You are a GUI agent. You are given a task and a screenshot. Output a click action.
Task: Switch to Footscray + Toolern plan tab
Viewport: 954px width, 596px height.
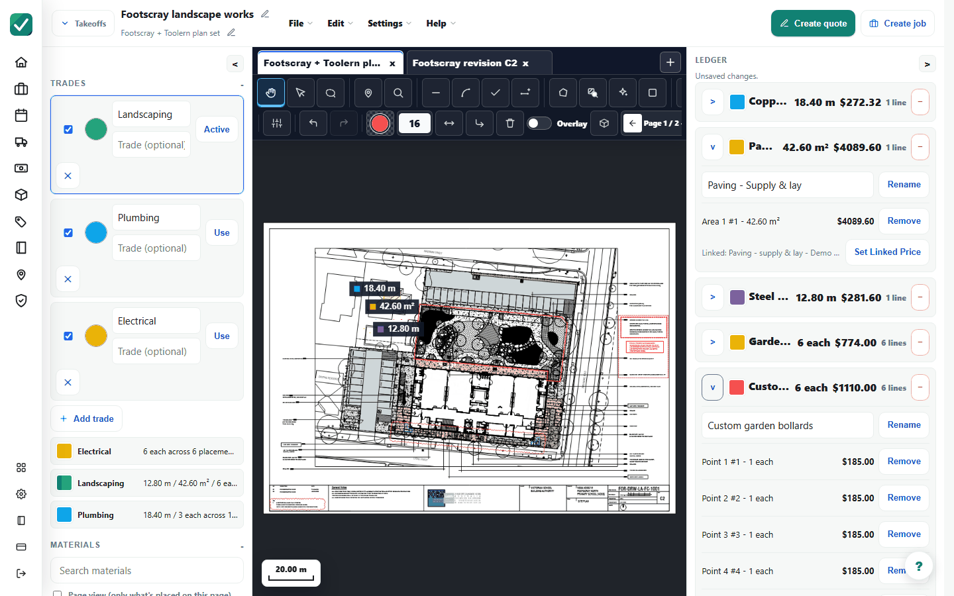[x=322, y=63]
